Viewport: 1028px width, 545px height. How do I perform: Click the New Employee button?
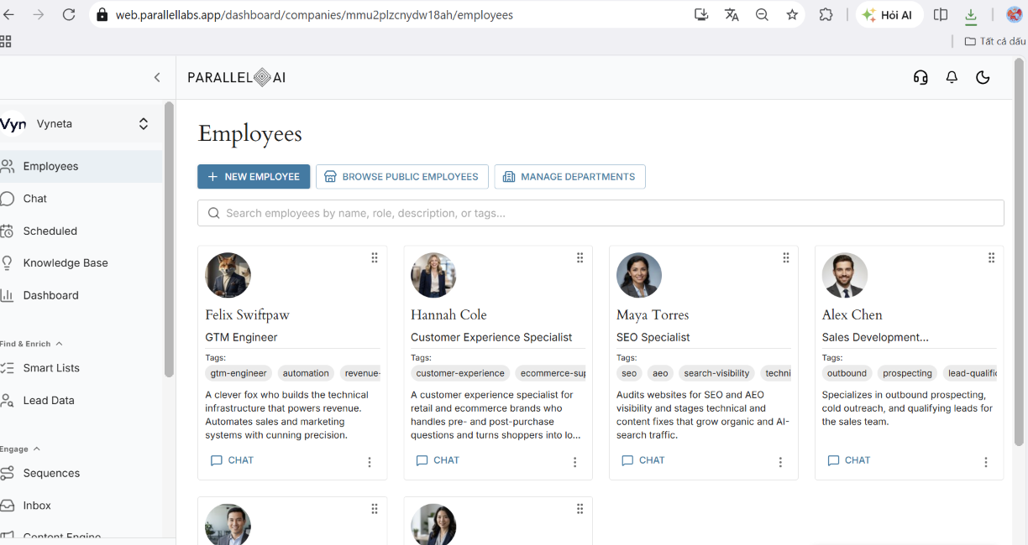point(254,177)
